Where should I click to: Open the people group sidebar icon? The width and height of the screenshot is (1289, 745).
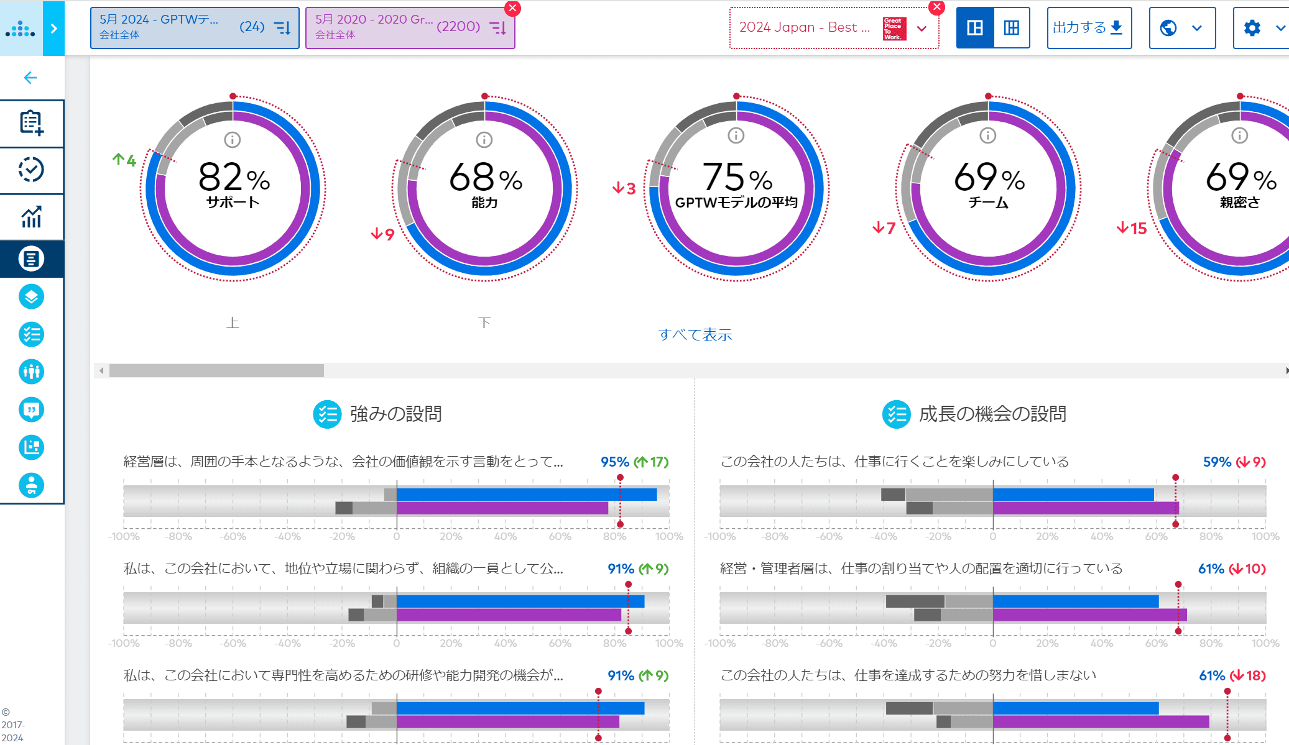point(31,372)
